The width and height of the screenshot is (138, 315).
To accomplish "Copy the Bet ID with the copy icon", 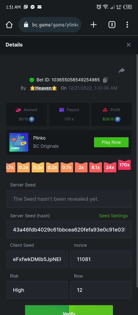I will coord(105,80).
